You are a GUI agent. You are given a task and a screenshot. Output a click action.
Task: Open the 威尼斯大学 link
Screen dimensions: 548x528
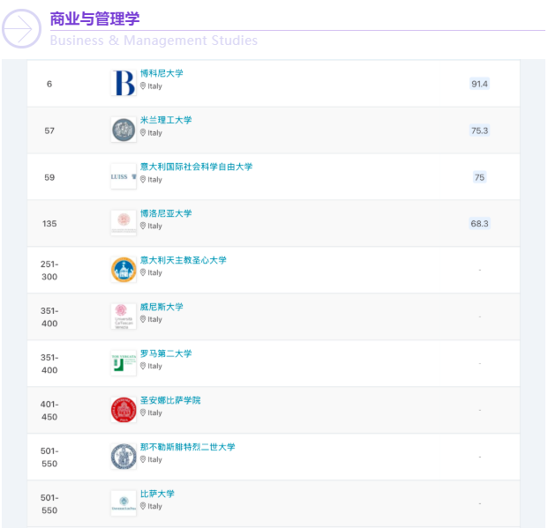pyautogui.click(x=161, y=307)
